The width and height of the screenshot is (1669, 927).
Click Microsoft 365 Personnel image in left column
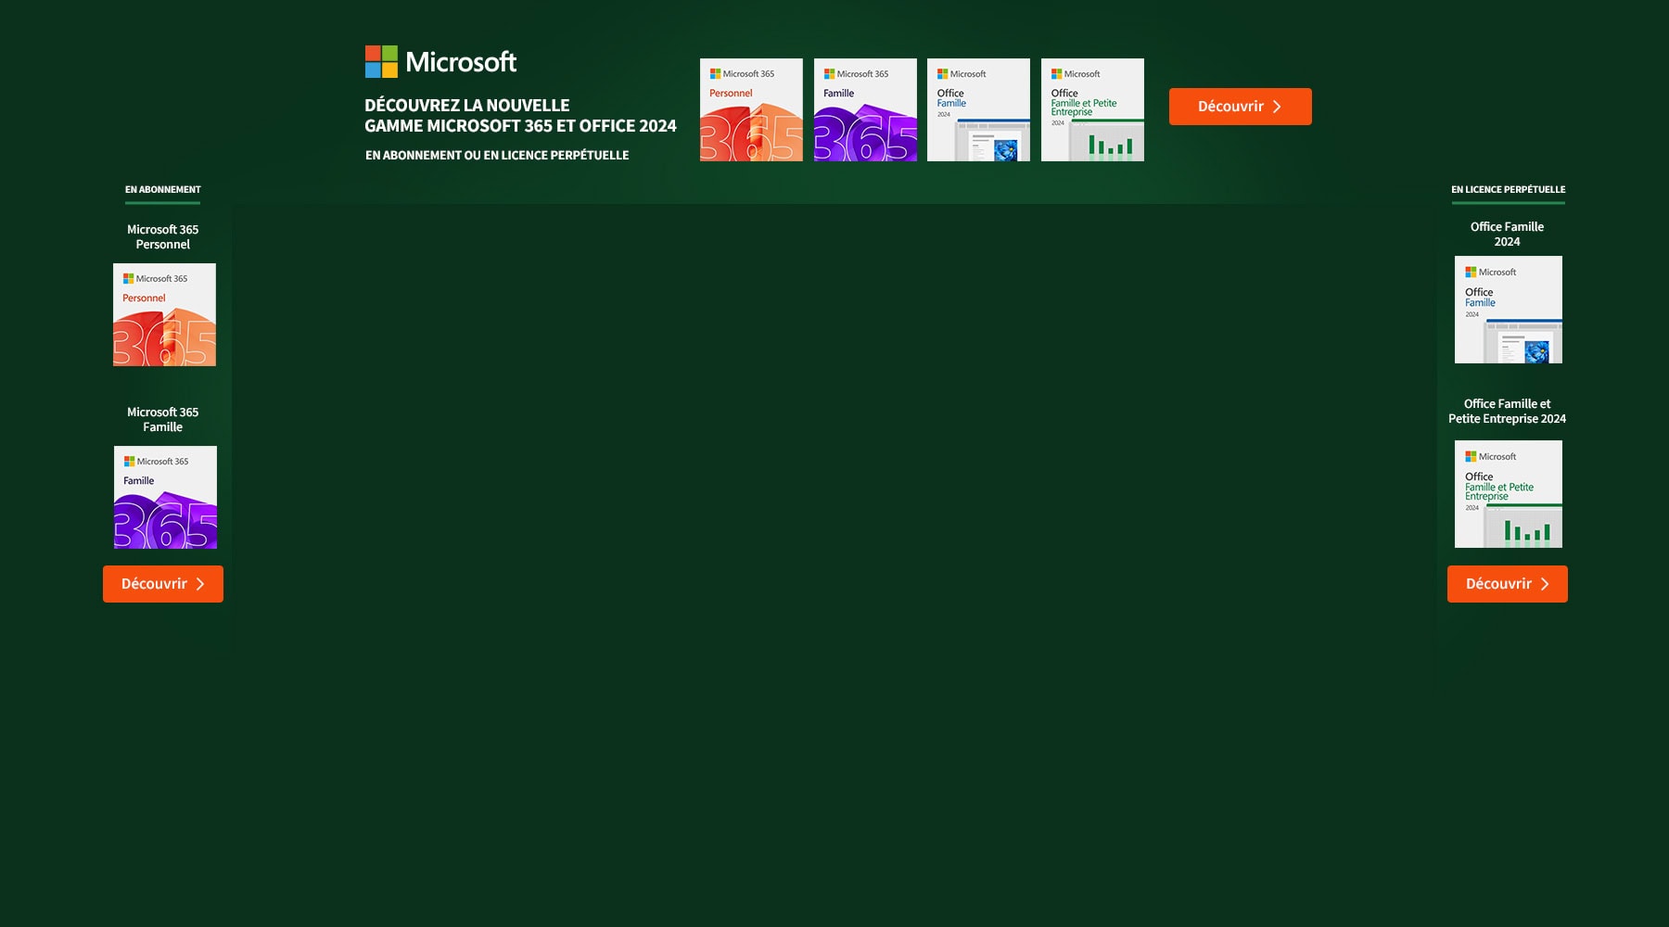(x=164, y=315)
